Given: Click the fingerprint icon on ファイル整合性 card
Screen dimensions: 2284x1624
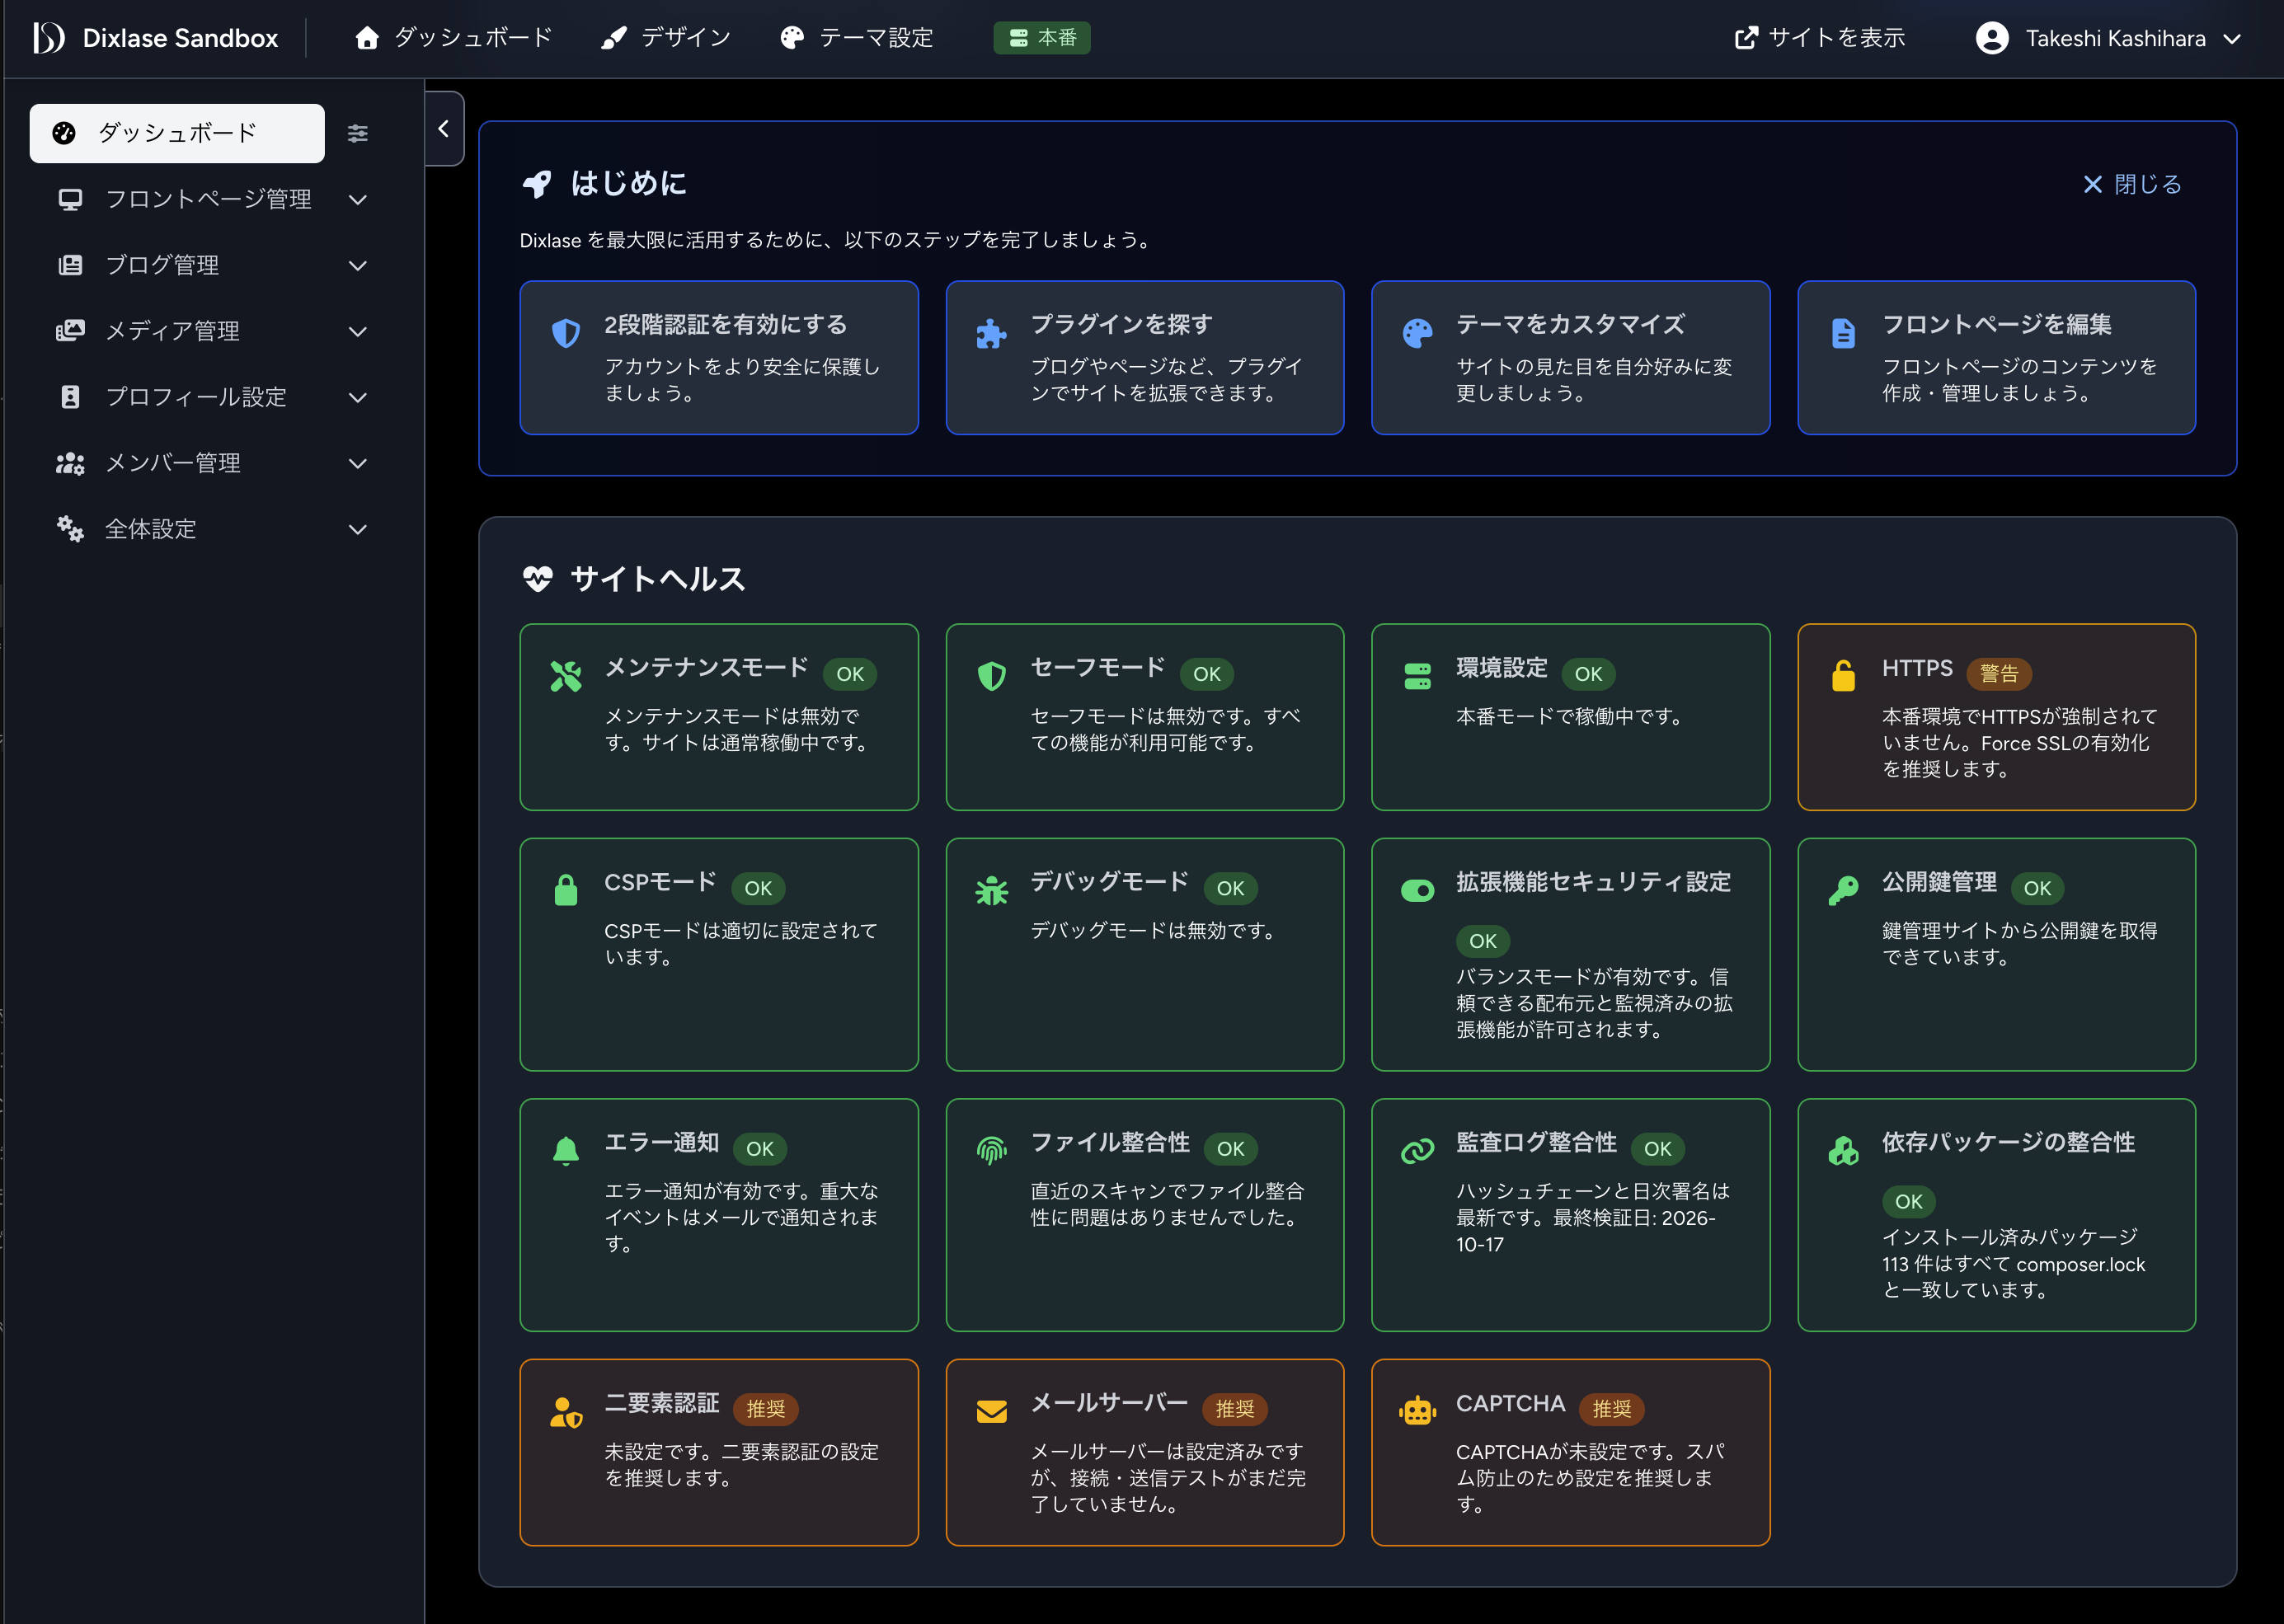Looking at the screenshot, I should [991, 1151].
